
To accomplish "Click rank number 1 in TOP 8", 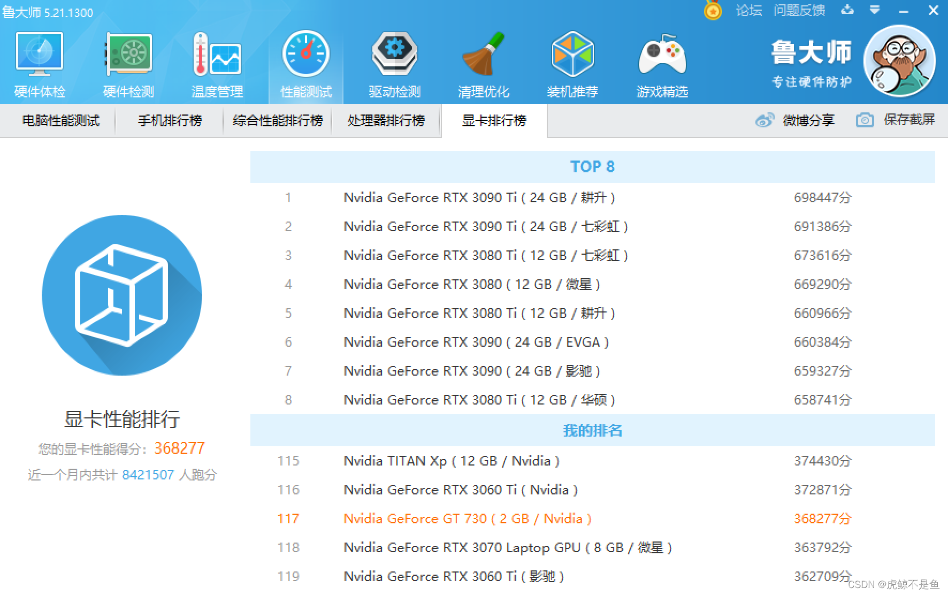I will 288,197.
